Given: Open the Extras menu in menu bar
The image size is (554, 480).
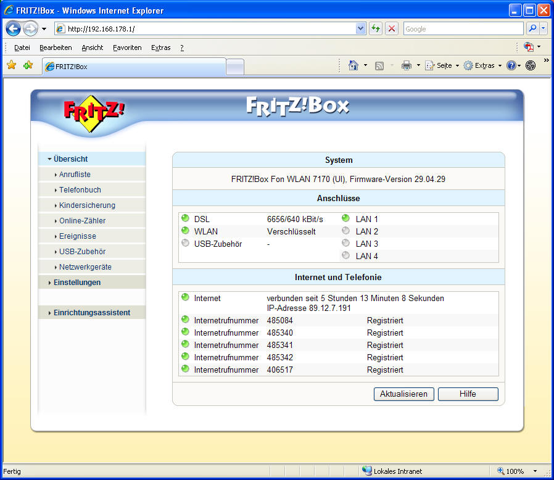Looking at the screenshot, I should coord(161,48).
